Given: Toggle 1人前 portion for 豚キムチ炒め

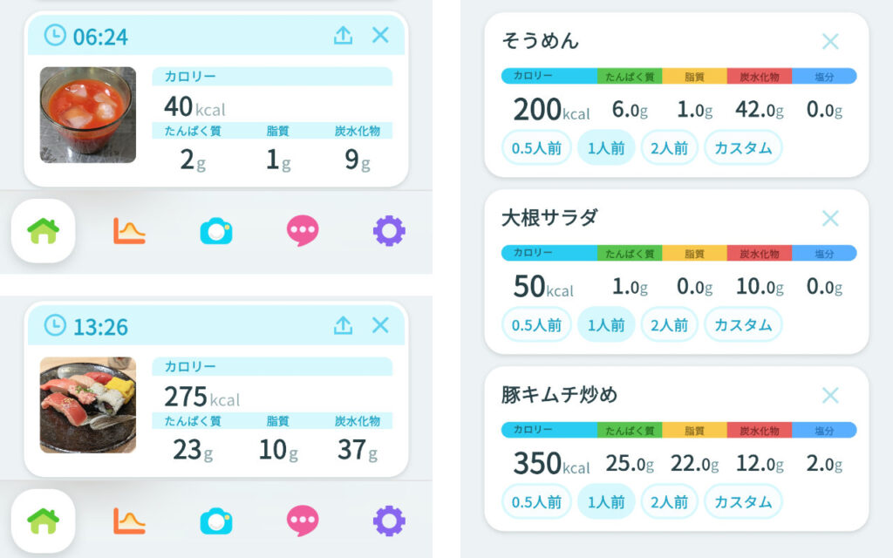Looking at the screenshot, I should pos(605,500).
